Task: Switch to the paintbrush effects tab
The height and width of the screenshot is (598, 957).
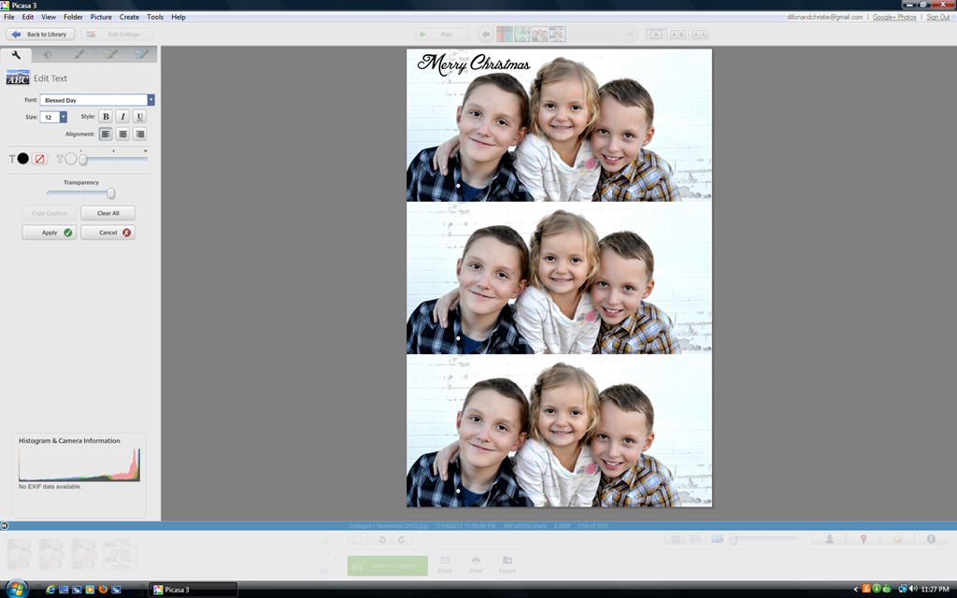Action: (79, 55)
